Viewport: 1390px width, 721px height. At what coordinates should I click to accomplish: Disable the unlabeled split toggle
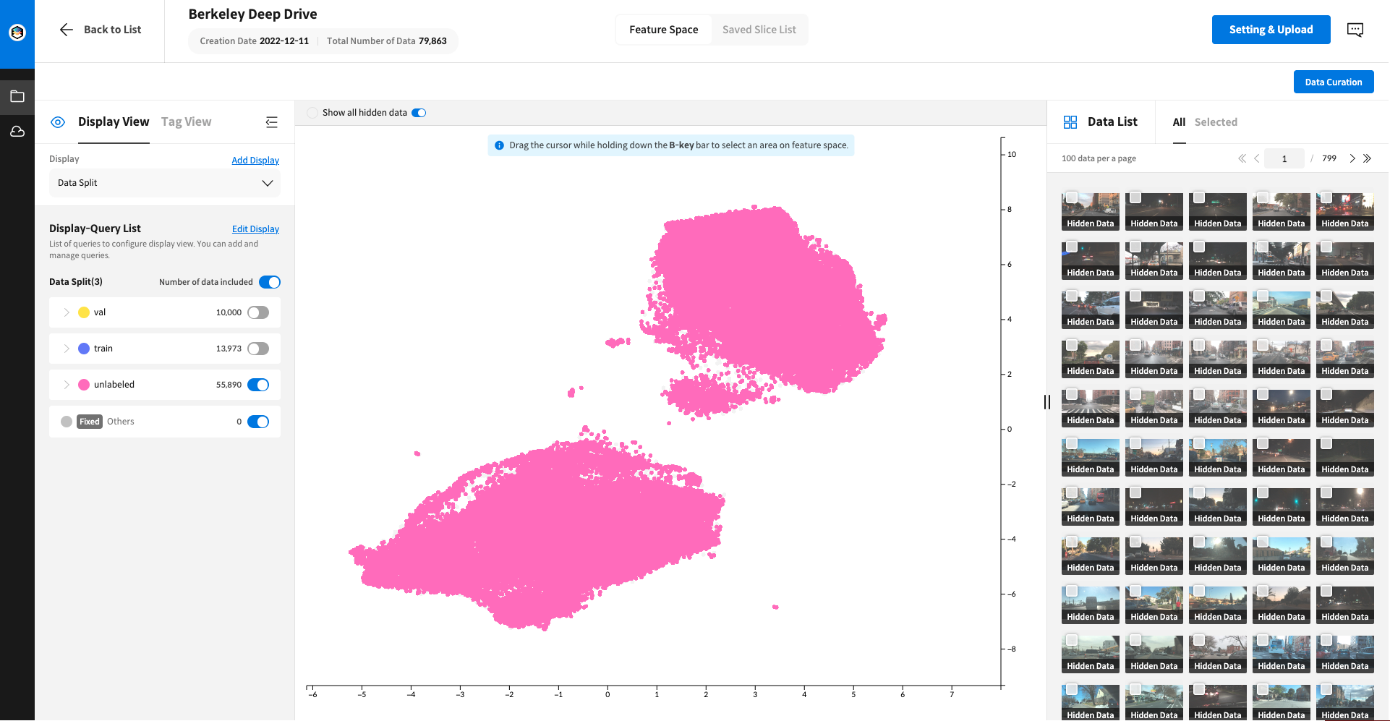click(258, 385)
